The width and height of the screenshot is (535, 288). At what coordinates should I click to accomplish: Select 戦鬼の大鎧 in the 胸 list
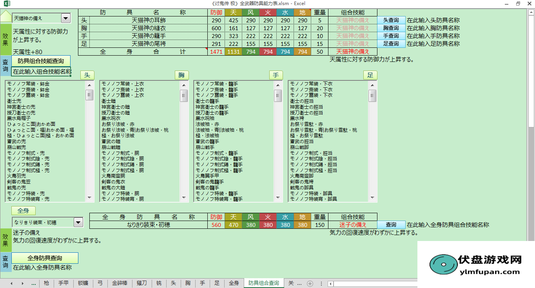(x=113, y=188)
